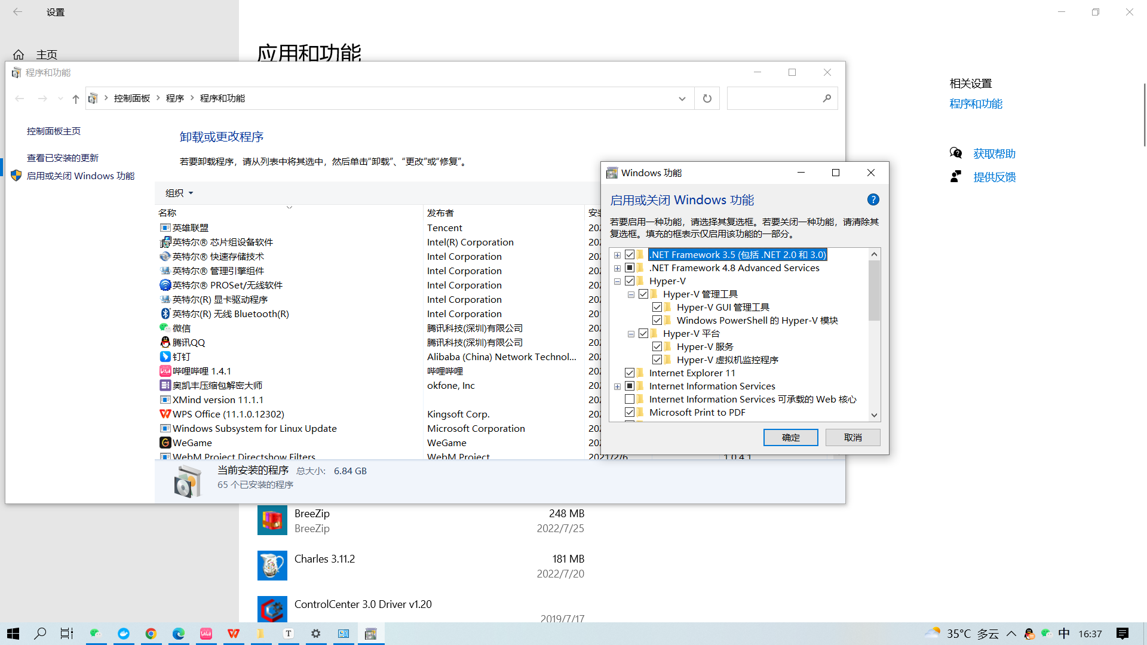Click the refresh button in address bar
The width and height of the screenshot is (1147, 645).
707,99
